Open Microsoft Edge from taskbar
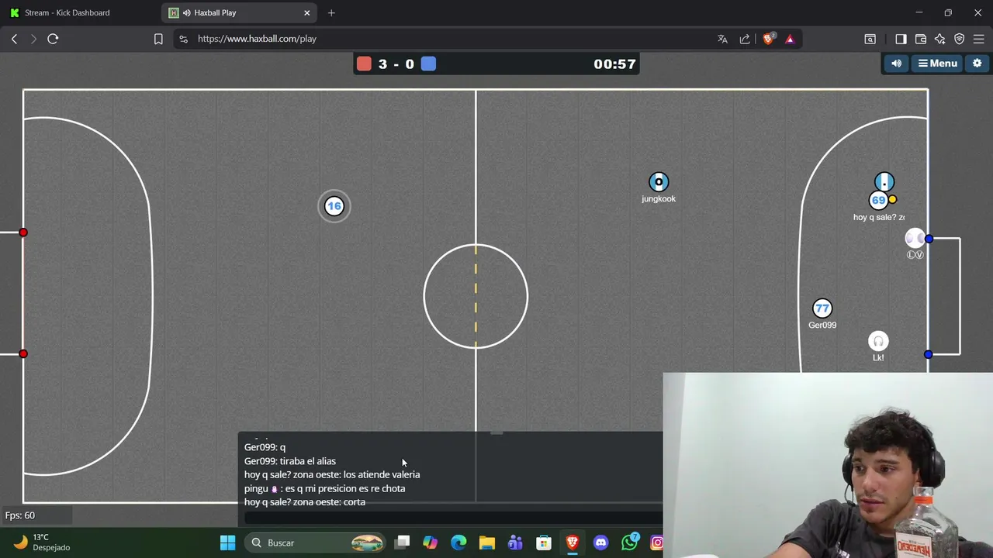Viewport: 993px width, 558px height. (x=458, y=542)
